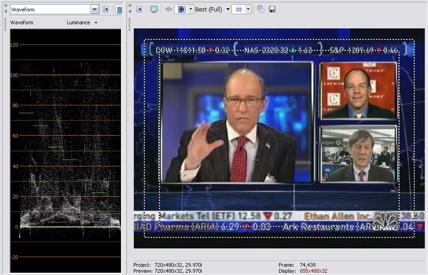
Task: Click the arrow button of the Waveform combo box
Action: point(94,9)
